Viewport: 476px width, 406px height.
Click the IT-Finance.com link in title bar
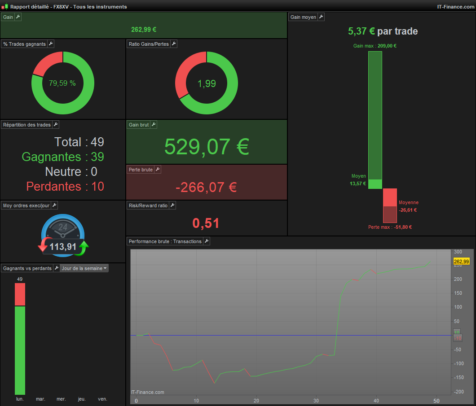pos(455,7)
